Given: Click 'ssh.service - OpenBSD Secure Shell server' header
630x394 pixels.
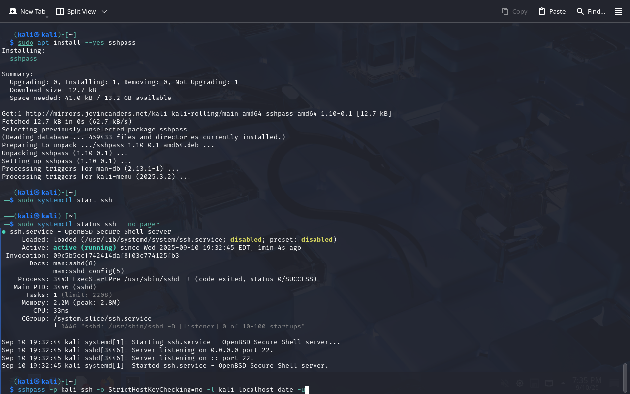Looking at the screenshot, I should (x=91, y=232).
